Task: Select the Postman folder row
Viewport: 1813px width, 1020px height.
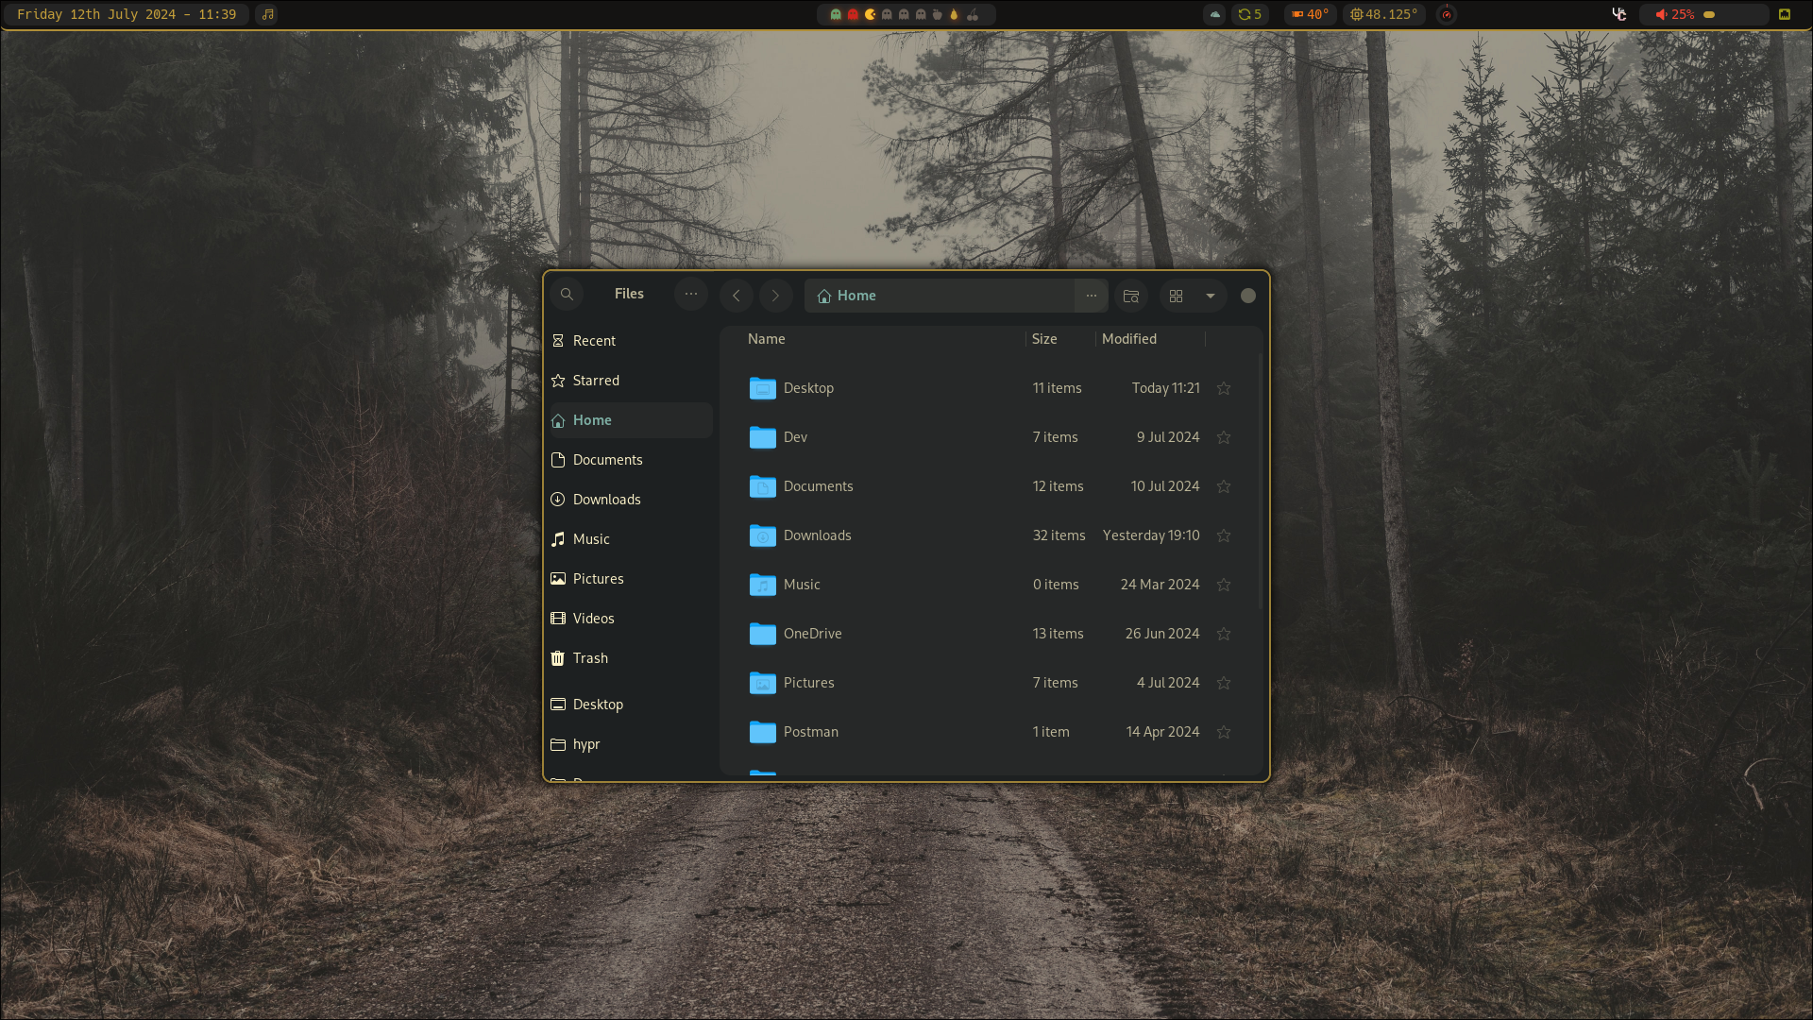Action: 990,732
